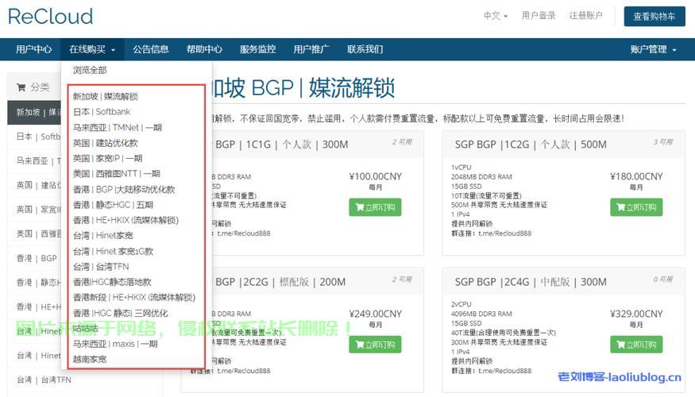
Task: Click cart icon on ¥180.00CNY order button
Action: click(620, 207)
